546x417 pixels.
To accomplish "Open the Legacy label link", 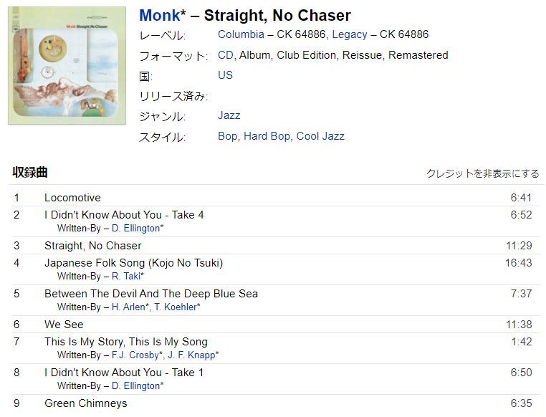I will (x=350, y=34).
